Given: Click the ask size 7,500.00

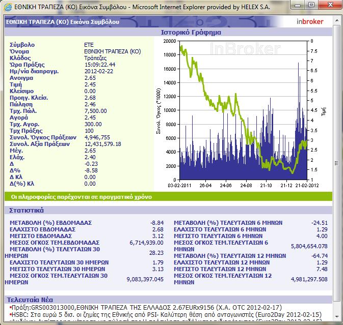Looking at the screenshot, I should (x=96, y=111).
